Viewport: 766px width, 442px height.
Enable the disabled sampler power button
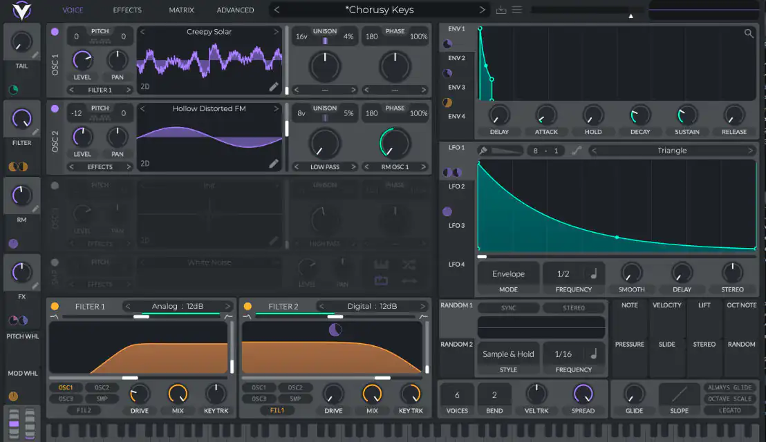pos(55,262)
